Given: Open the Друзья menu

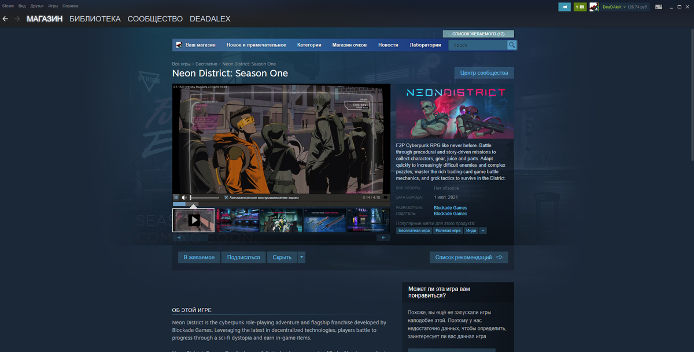Looking at the screenshot, I should point(36,5).
